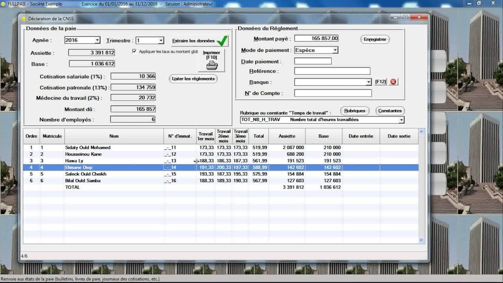Click the Travail 2ème mois column header
This screenshot has width=503, height=283.
(x=224, y=136)
